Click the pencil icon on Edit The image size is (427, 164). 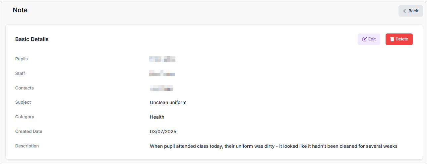pyautogui.click(x=365, y=39)
